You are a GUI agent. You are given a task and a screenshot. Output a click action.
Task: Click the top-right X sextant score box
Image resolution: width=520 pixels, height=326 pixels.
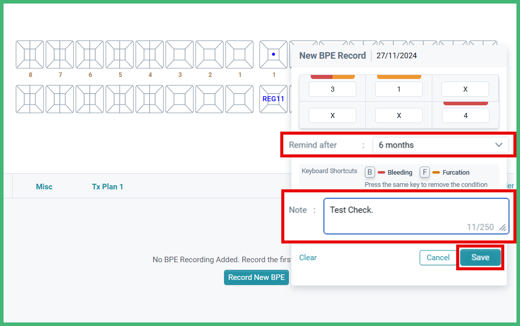tap(465, 89)
